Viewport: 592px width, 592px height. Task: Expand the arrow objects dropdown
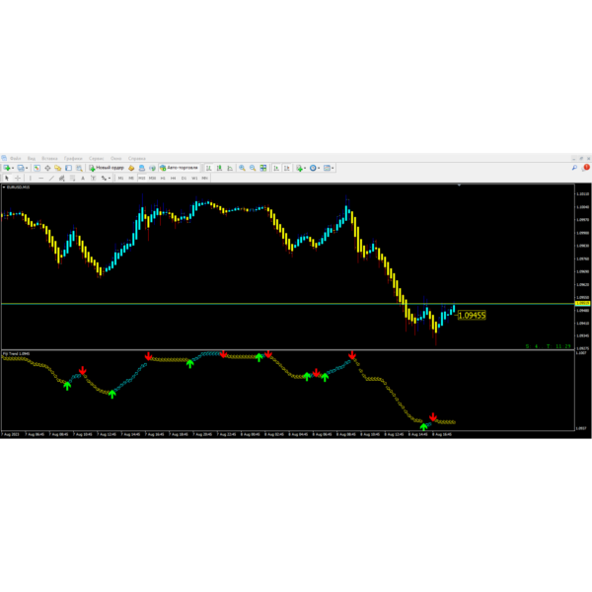[x=110, y=179]
